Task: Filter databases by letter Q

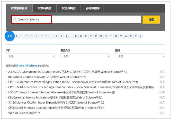Action: pos(96,36)
